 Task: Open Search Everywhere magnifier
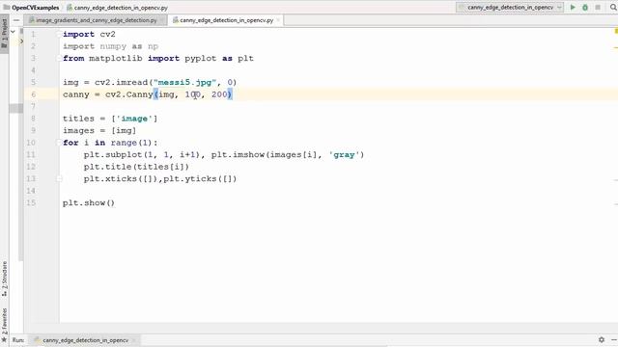[613, 8]
